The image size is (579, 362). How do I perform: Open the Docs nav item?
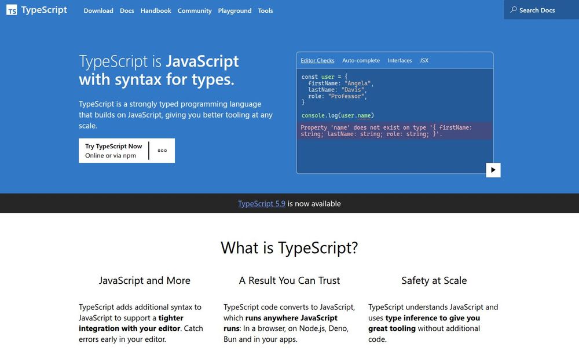click(x=127, y=10)
